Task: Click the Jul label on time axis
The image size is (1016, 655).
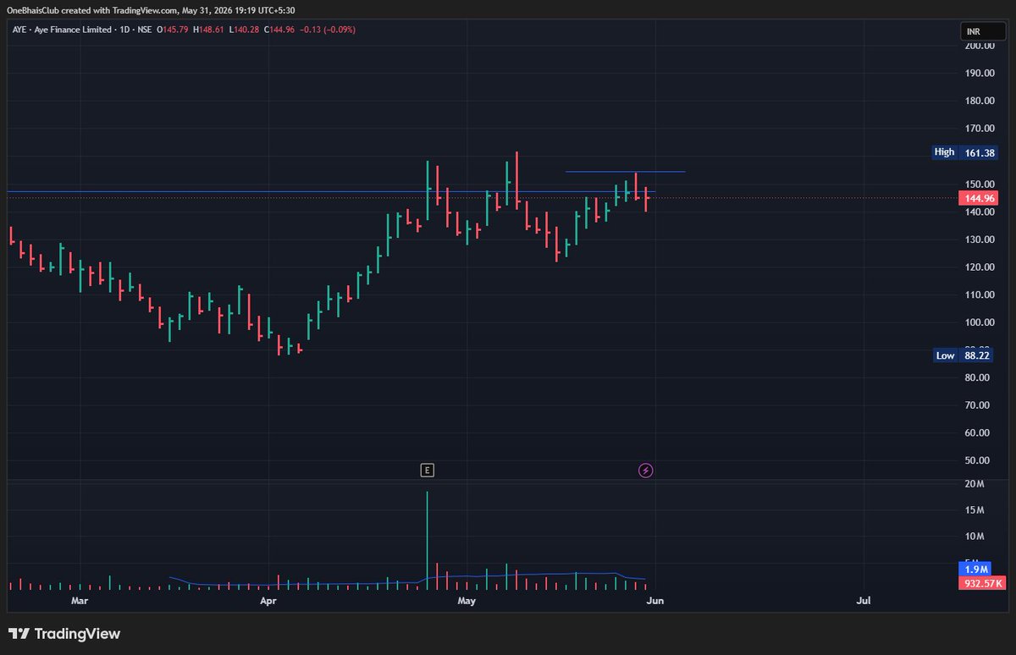Action: [864, 601]
